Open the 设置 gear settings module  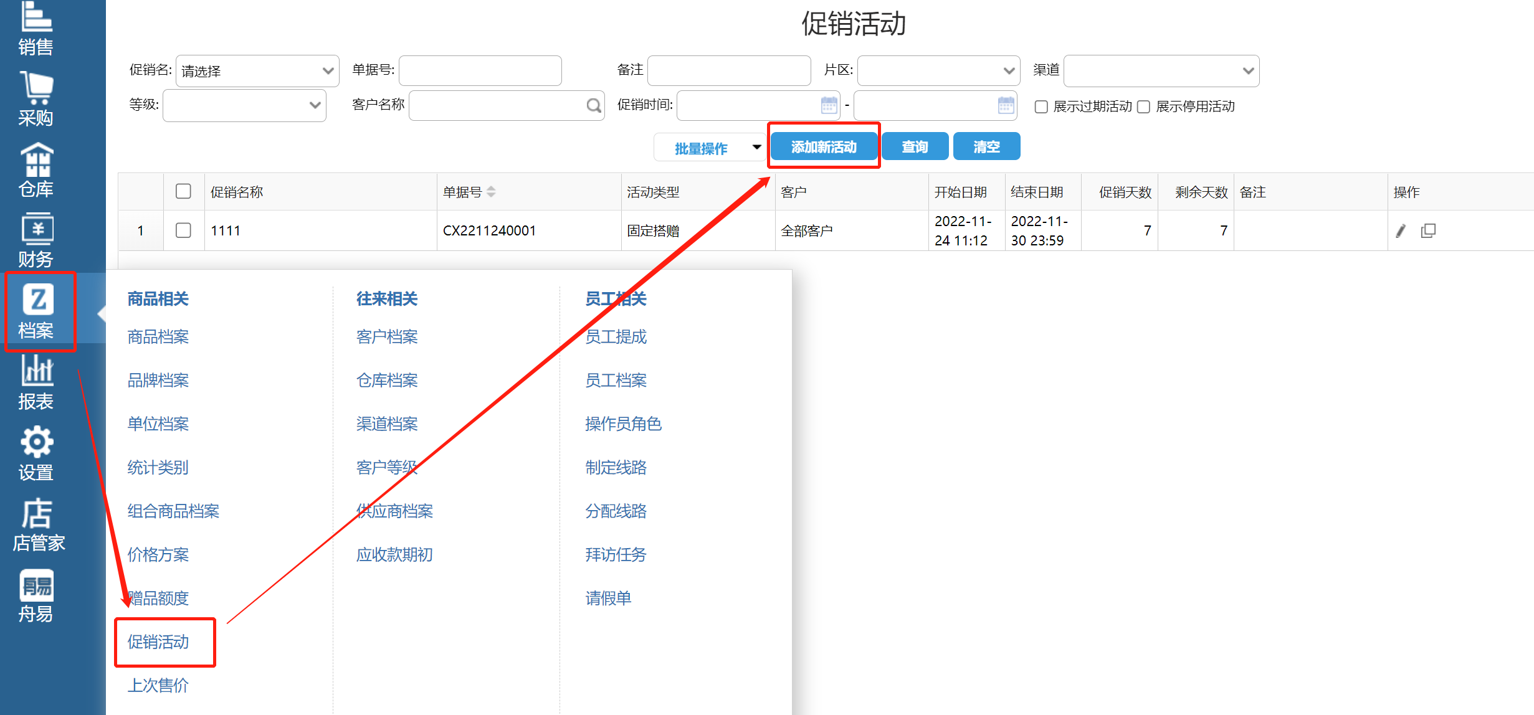point(36,453)
